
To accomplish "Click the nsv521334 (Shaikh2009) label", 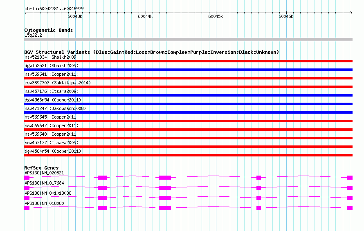I will click(x=52, y=57).
